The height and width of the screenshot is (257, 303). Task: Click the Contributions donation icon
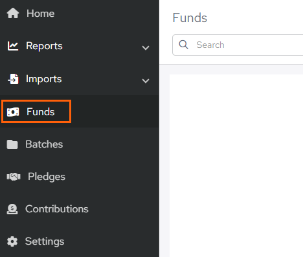12,209
